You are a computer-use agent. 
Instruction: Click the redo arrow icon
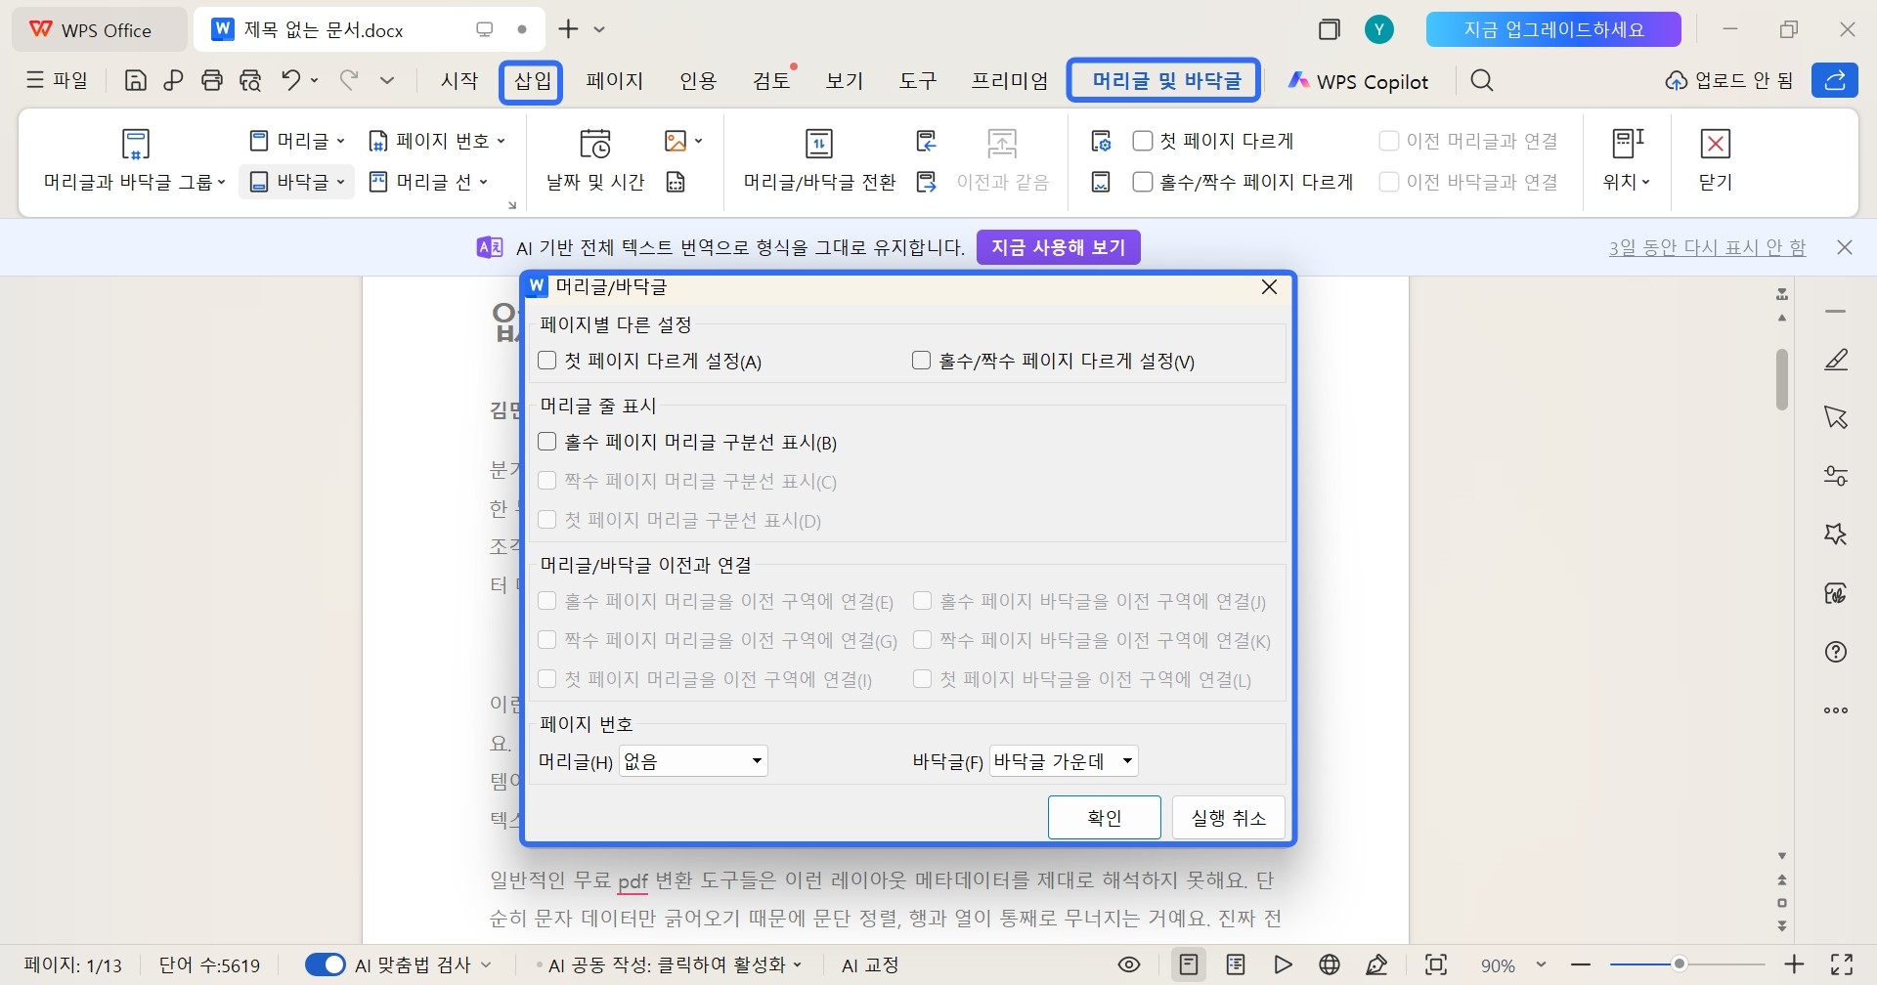click(349, 80)
